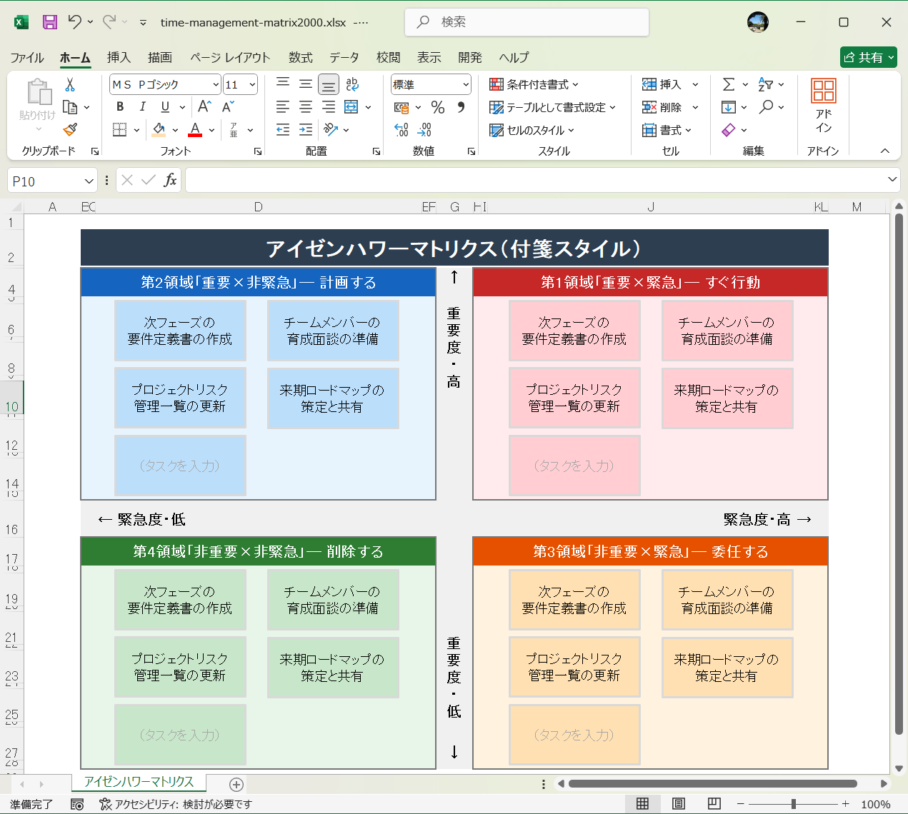Copy selection with the Copy icon
Screen dimensions: 908x814
coord(70,107)
